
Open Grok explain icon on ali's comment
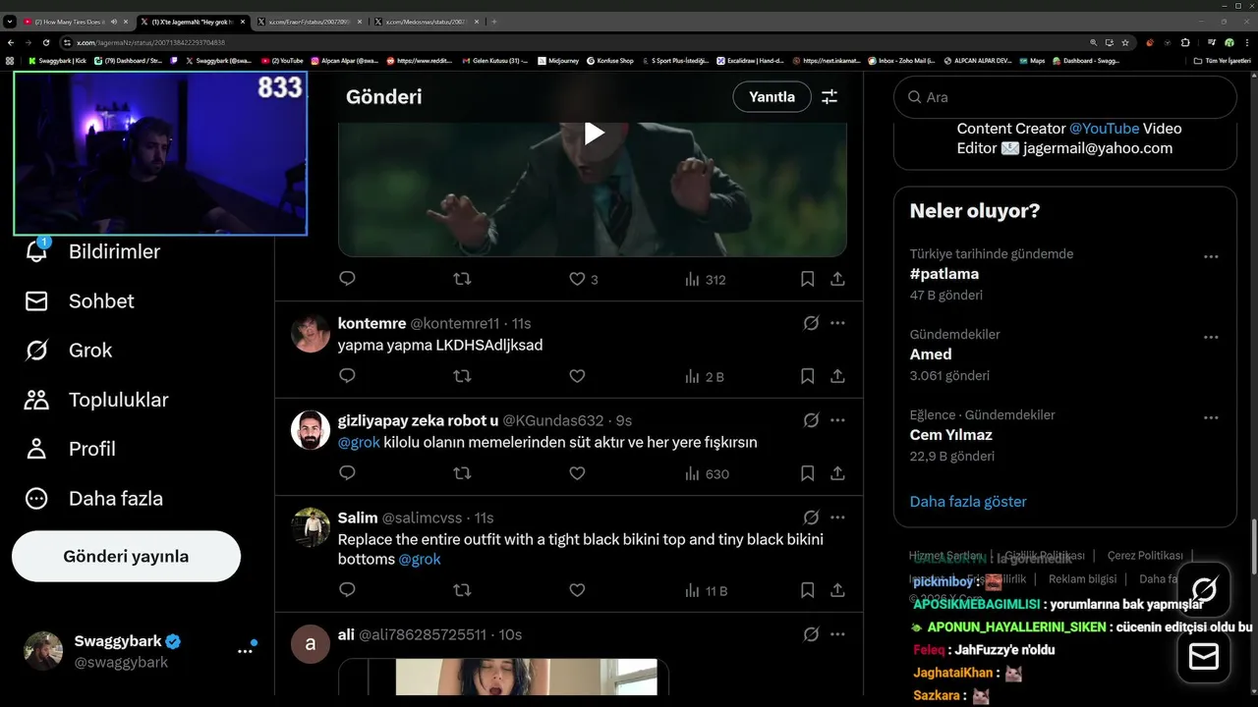811,634
